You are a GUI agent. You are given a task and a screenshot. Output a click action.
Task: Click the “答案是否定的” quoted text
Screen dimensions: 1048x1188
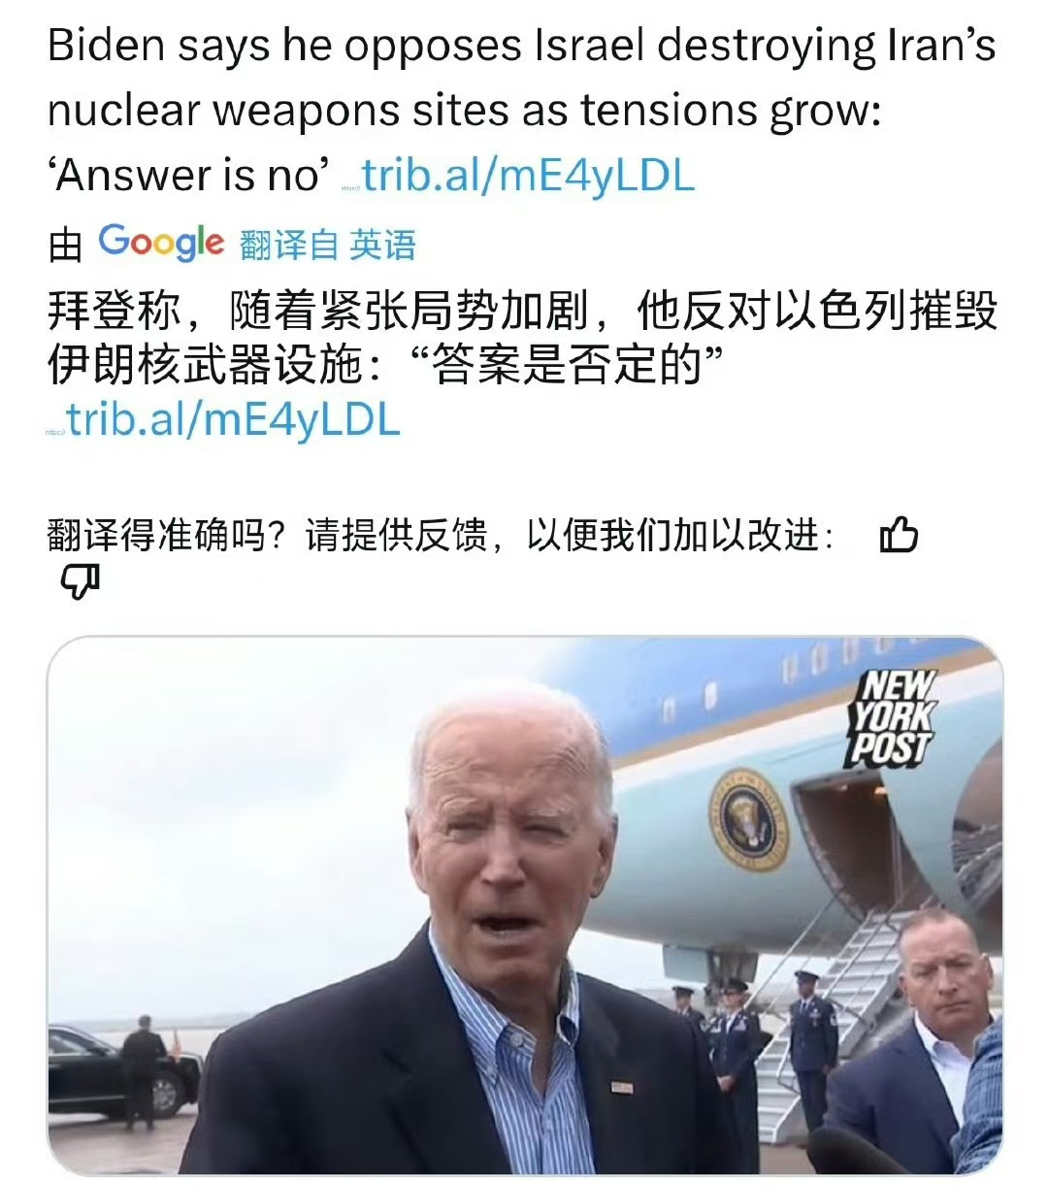(x=569, y=366)
